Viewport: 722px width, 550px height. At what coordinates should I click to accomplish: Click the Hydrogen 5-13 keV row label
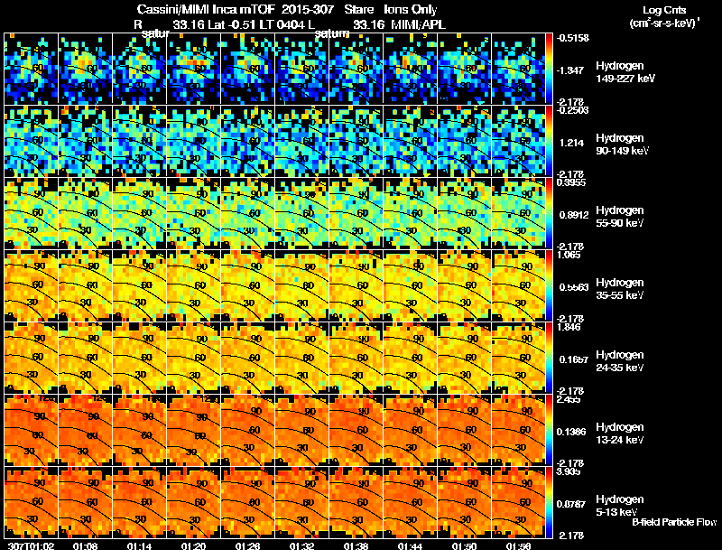[x=619, y=506]
